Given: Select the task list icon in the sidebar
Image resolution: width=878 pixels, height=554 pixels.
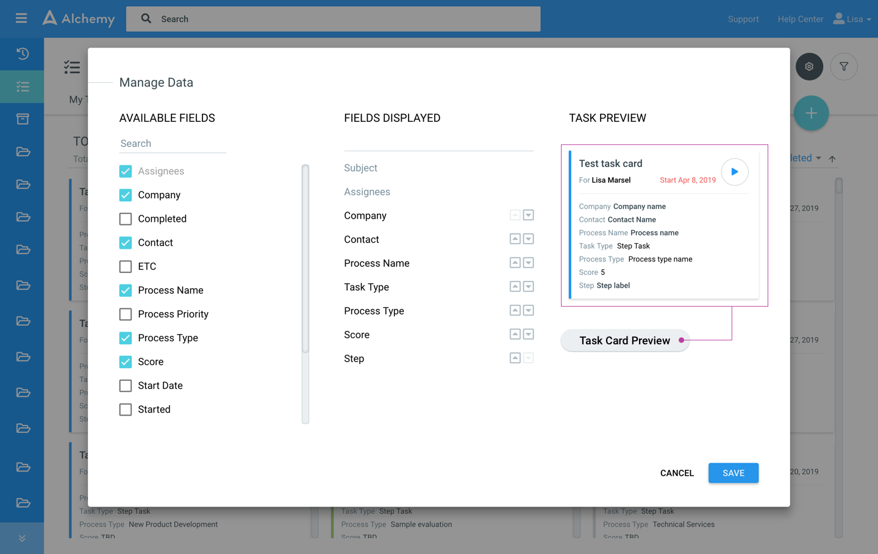Looking at the screenshot, I should click(x=23, y=87).
